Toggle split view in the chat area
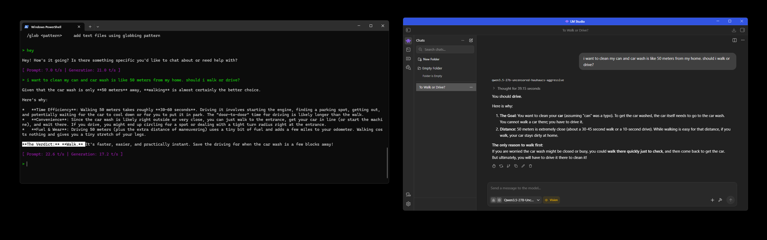The width and height of the screenshot is (767, 240). tap(734, 41)
